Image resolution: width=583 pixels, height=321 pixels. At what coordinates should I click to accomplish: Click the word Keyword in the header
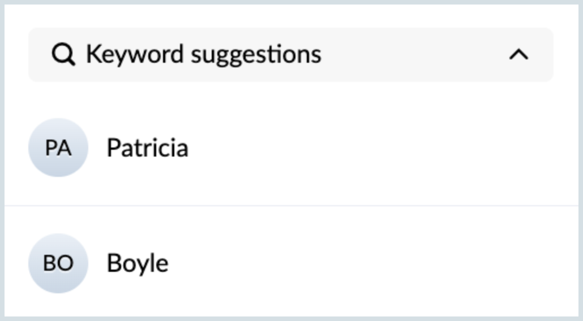135,55
